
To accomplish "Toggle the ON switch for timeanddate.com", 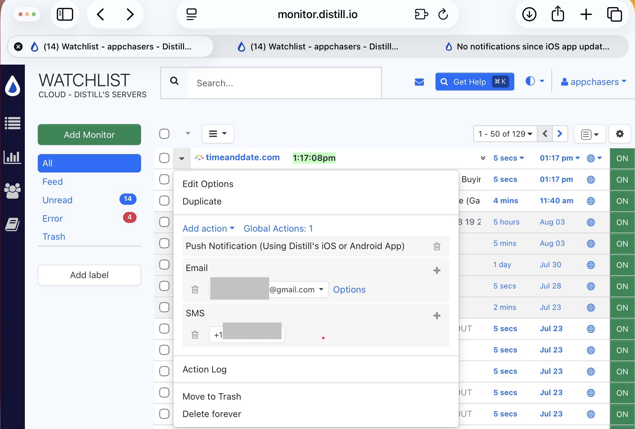I will (622, 158).
